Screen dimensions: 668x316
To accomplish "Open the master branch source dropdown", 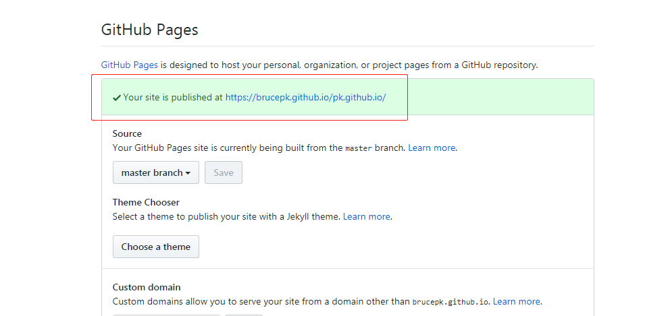I will pyautogui.click(x=156, y=172).
